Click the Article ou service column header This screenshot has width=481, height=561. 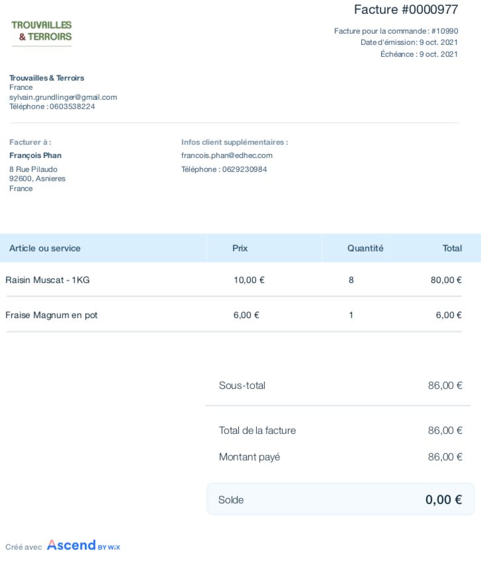tap(45, 248)
